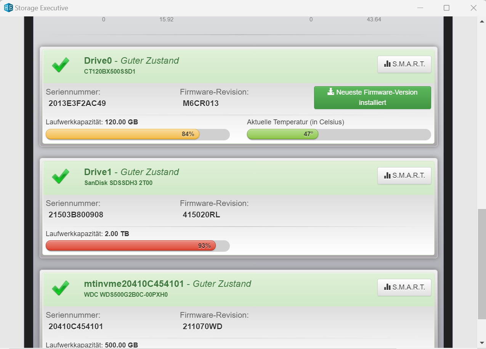Screen dimensions: 486x349
Task: Click firmware revision 211070WD
Action: point(203,326)
